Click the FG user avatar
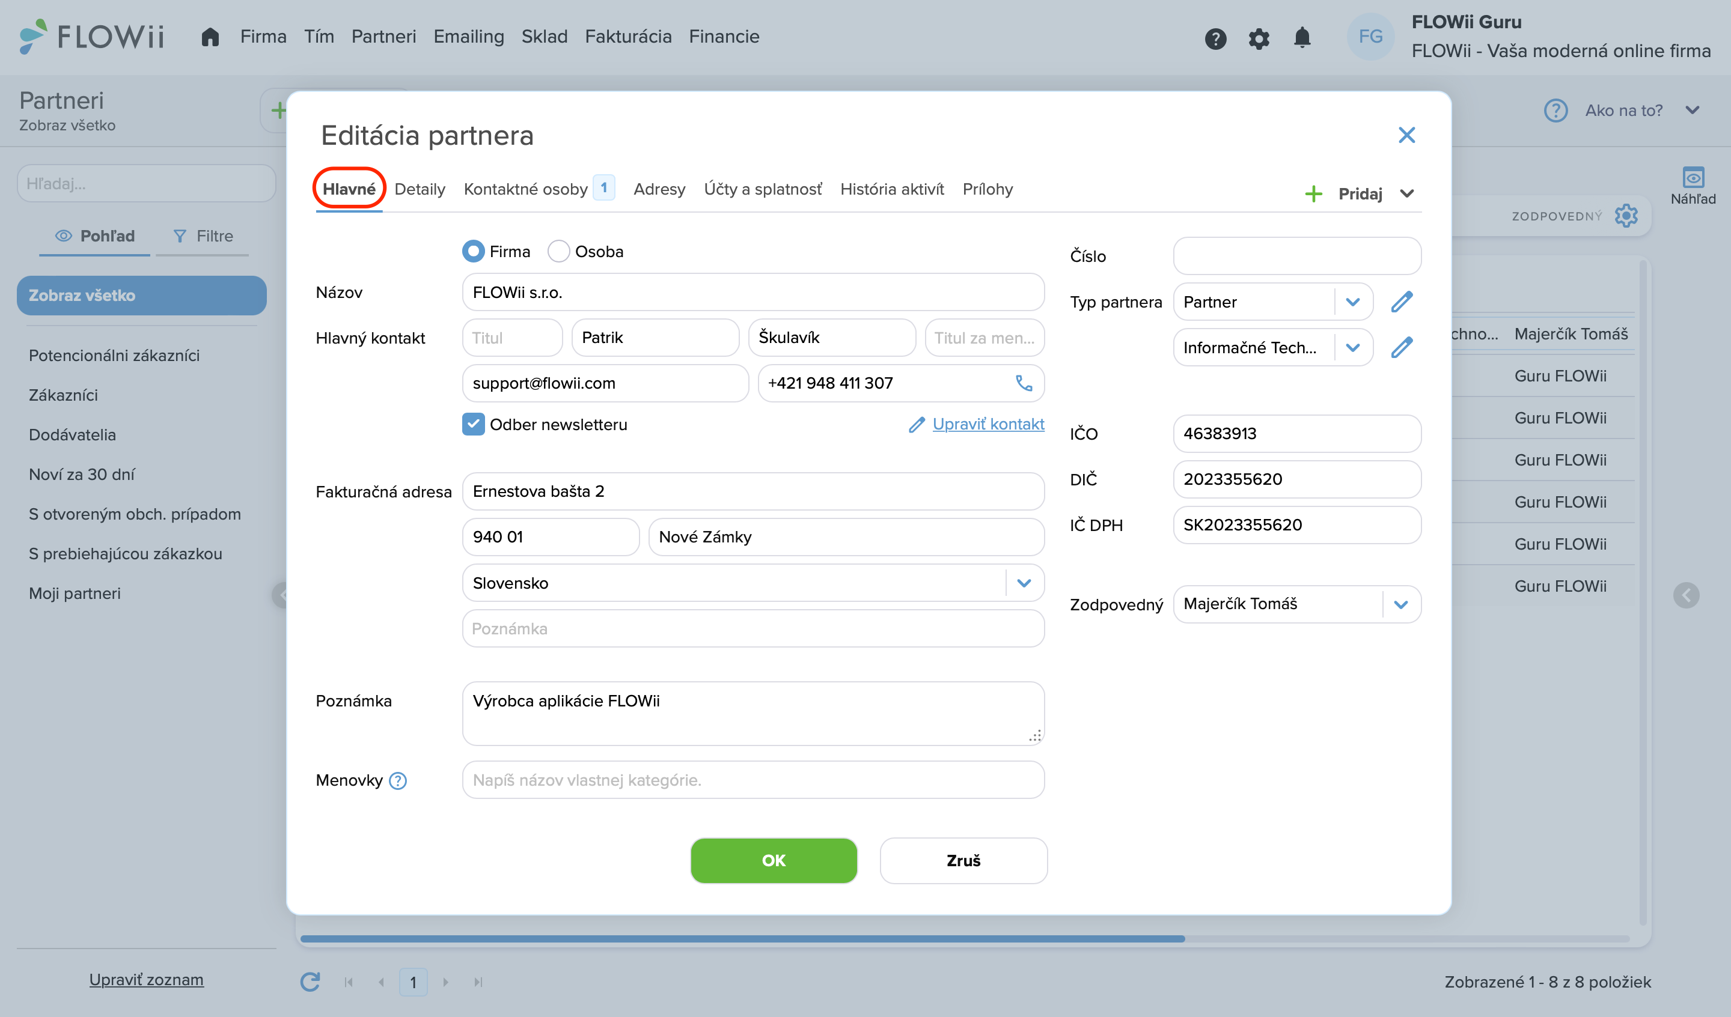1731x1017 pixels. pos(1370,37)
